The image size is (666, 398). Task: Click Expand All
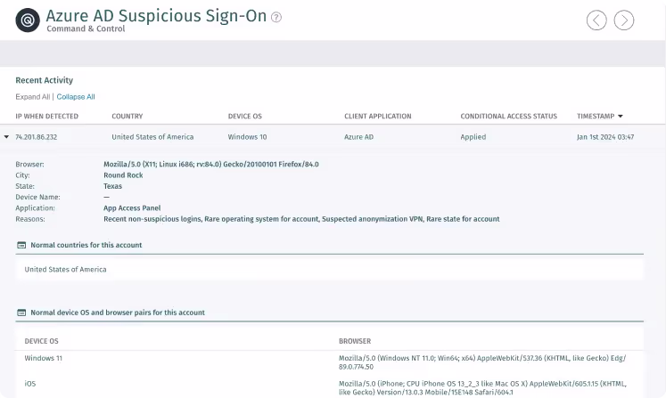[x=33, y=97]
